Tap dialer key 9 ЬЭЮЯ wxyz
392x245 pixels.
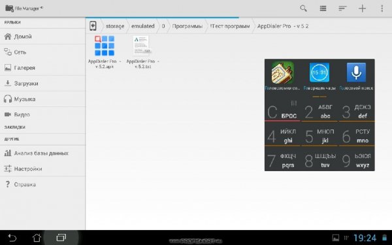tap(357, 160)
